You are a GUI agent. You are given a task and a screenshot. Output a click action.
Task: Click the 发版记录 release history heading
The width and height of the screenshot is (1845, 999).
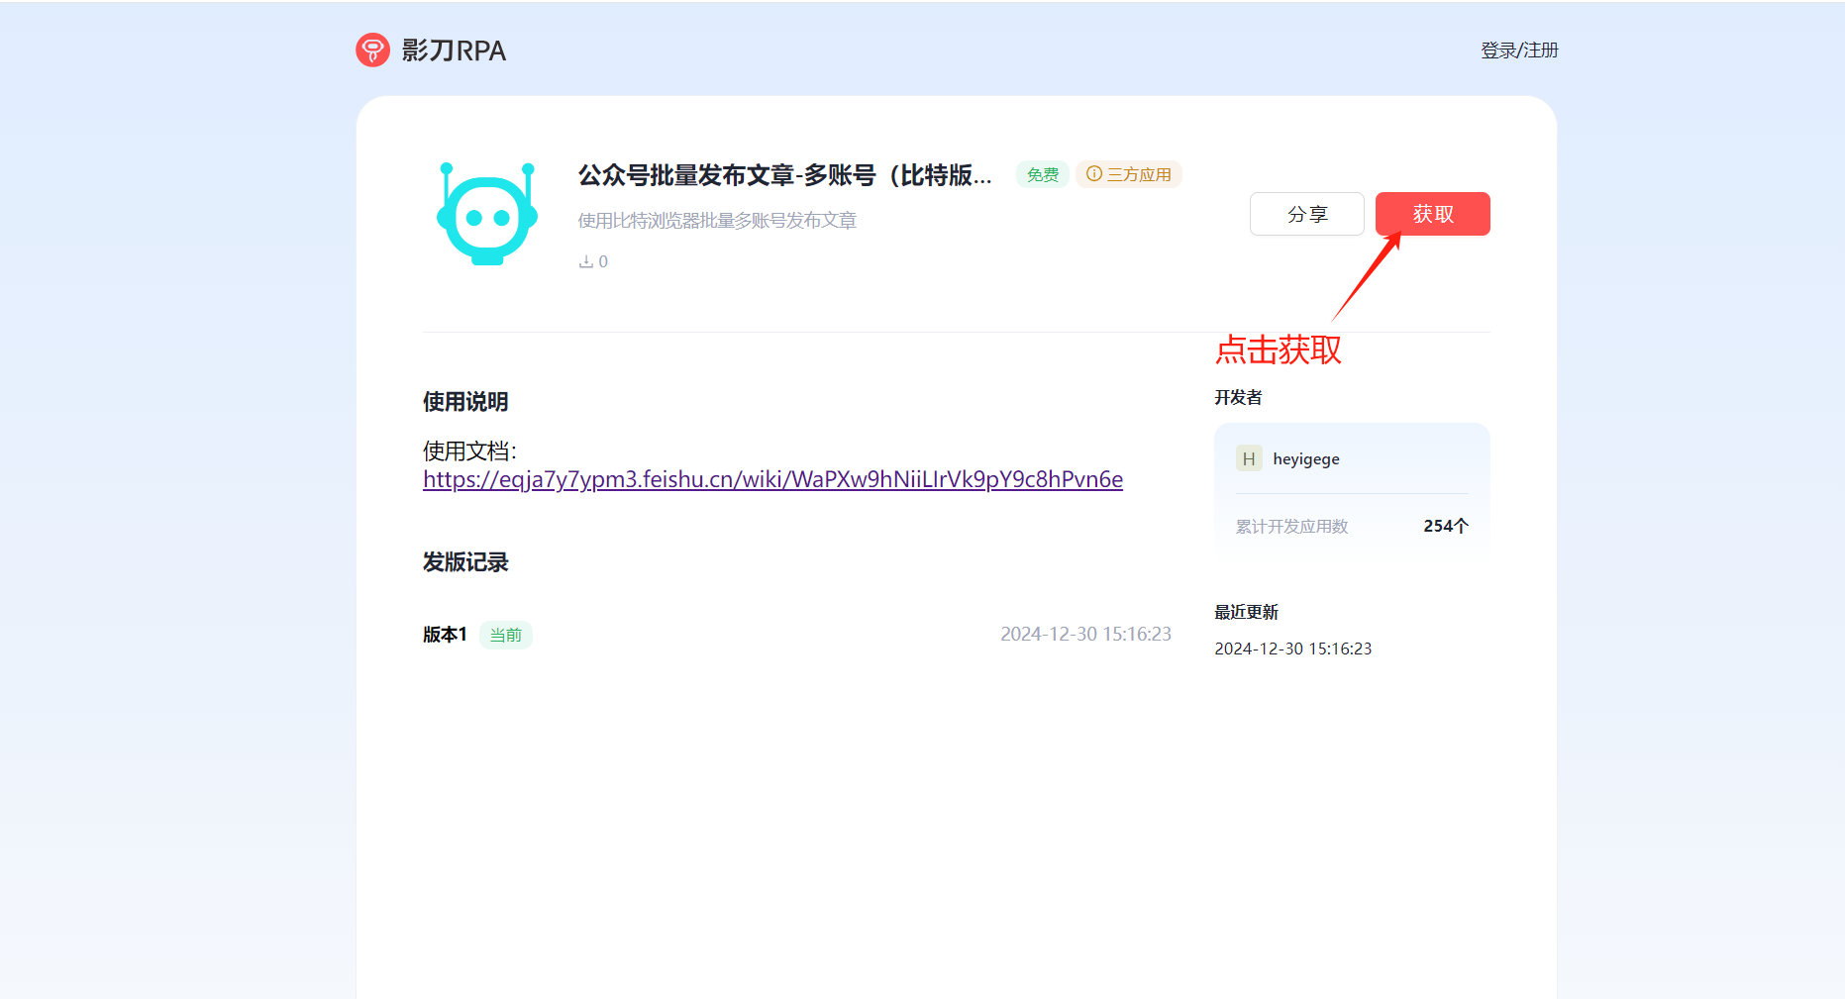coord(465,562)
